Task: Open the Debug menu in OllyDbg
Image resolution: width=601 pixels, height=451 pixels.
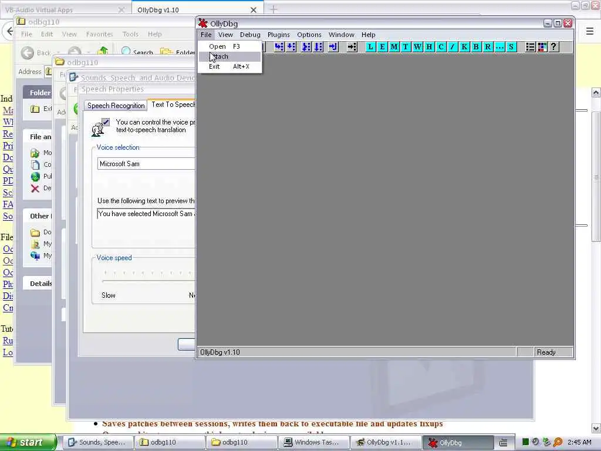Action: pyautogui.click(x=250, y=35)
